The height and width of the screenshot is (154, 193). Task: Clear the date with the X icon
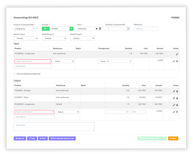[x=97, y=29]
